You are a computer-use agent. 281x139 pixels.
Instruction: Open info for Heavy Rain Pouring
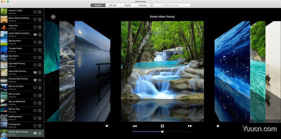[40, 73]
